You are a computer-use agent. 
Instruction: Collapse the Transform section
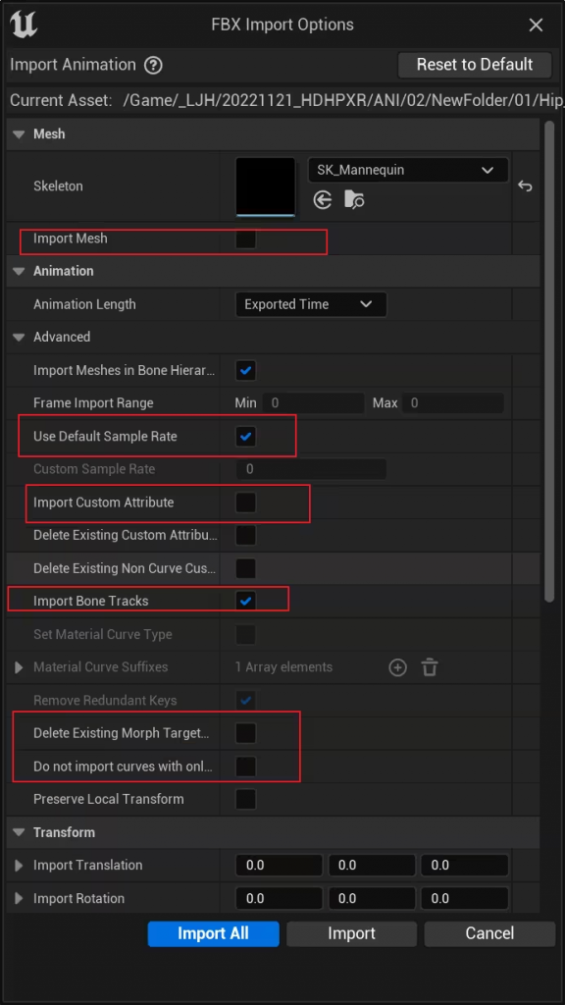click(x=19, y=832)
